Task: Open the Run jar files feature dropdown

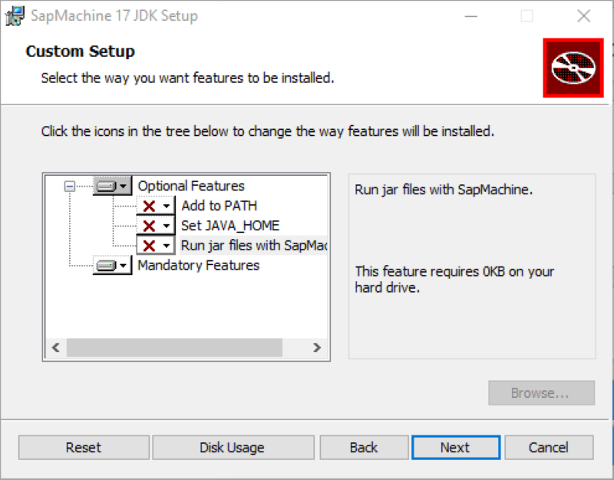Action: point(156,246)
